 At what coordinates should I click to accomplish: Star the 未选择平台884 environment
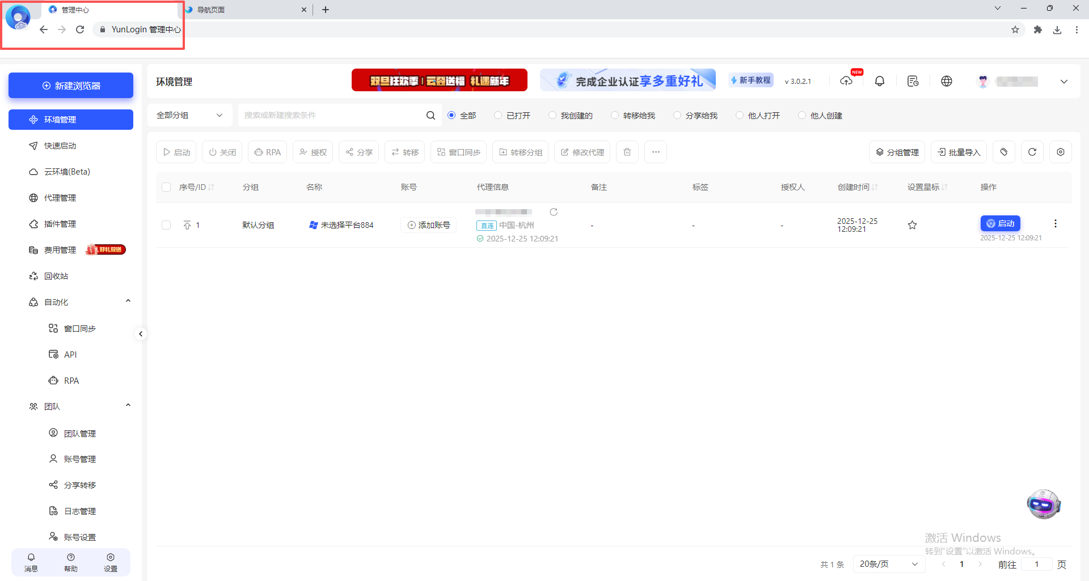[912, 225]
